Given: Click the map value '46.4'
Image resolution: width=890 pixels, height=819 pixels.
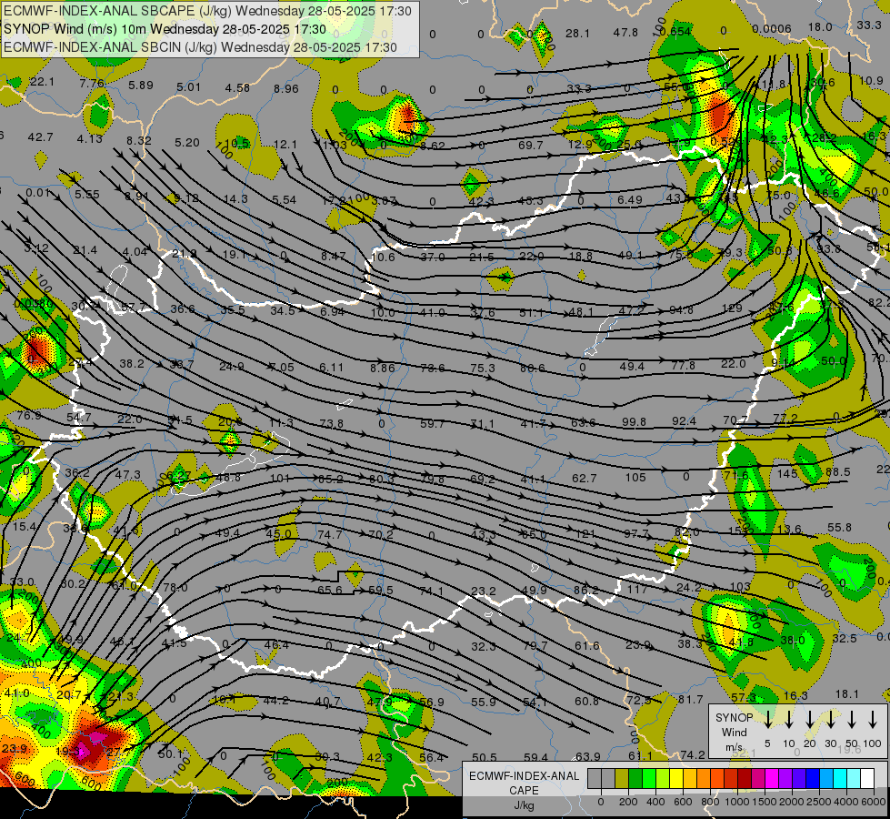Looking at the screenshot, I should point(276,645).
